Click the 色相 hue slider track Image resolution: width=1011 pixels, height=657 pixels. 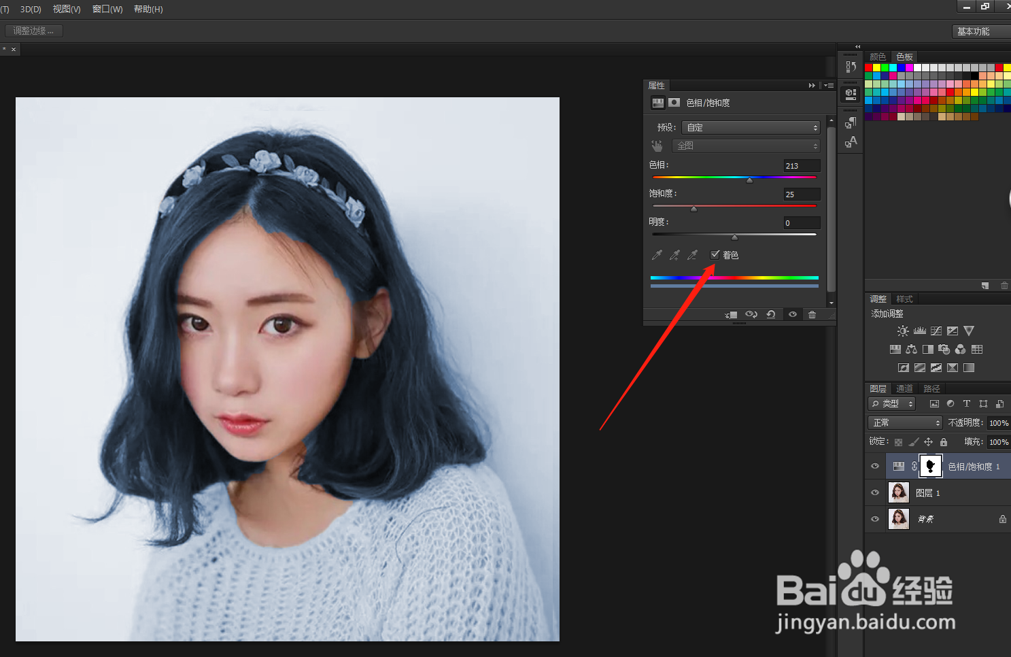(734, 178)
